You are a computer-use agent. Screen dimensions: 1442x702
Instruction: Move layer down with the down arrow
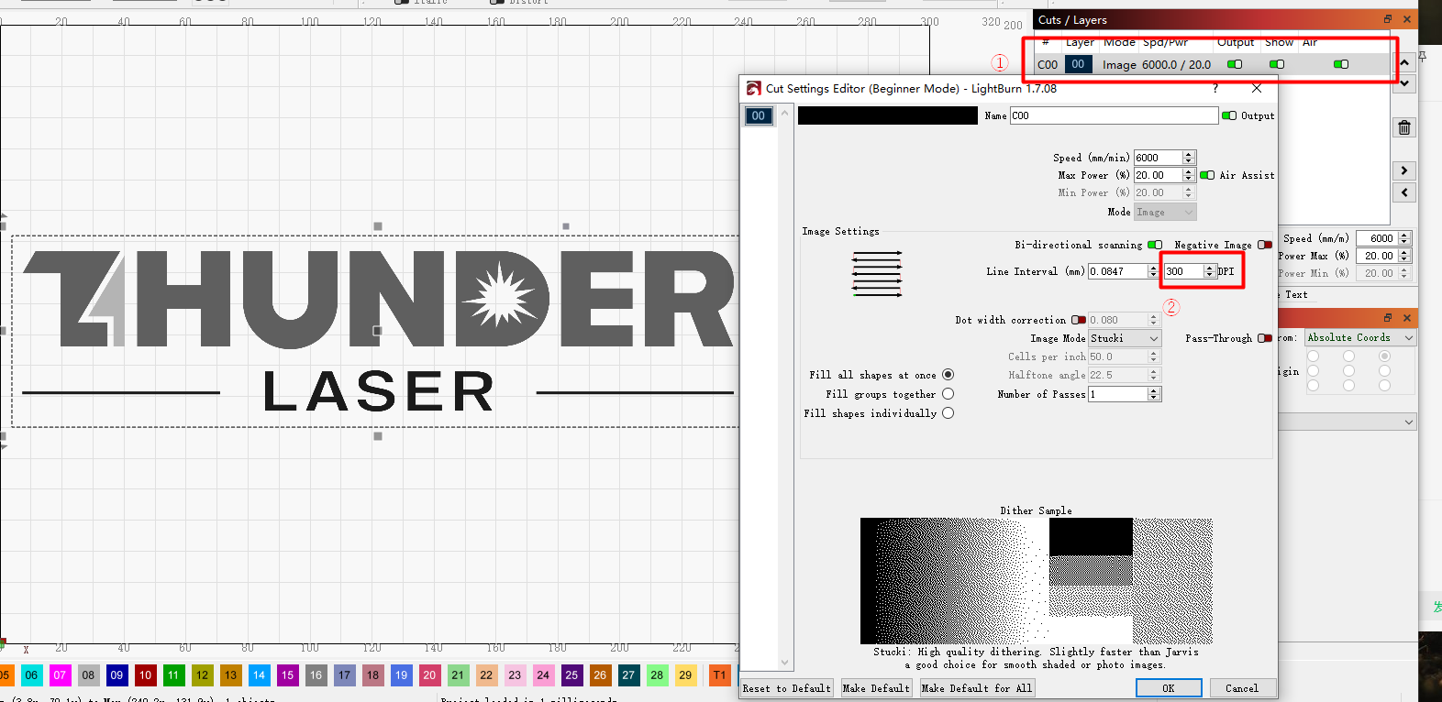(x=1404, y=83)
